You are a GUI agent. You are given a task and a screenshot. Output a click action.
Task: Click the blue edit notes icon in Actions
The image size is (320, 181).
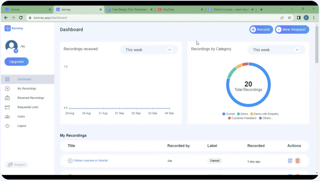(x=290, y=161)
